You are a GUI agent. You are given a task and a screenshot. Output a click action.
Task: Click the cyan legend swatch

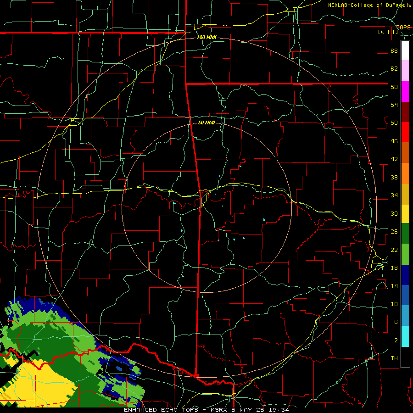point(405,336)
